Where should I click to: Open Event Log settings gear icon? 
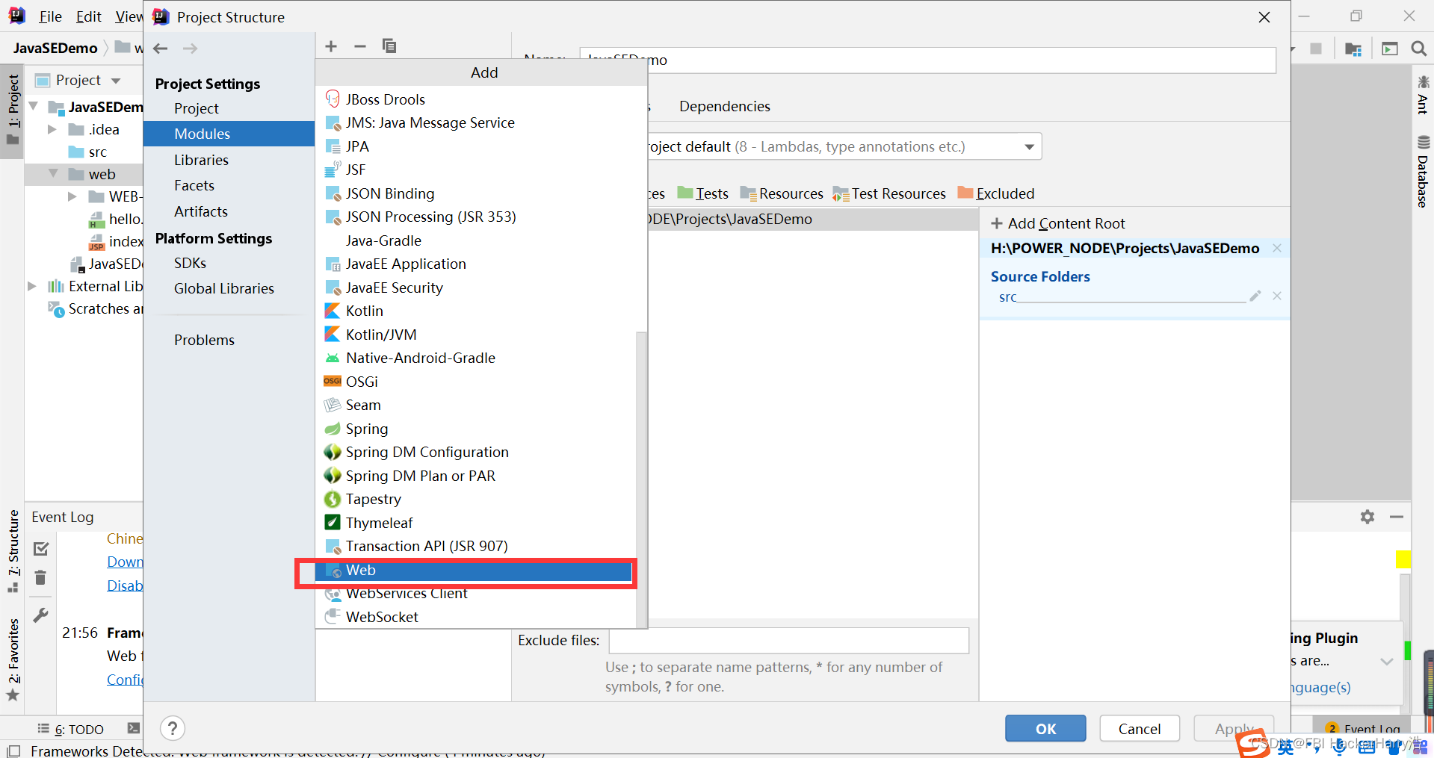click(1367, 517)
